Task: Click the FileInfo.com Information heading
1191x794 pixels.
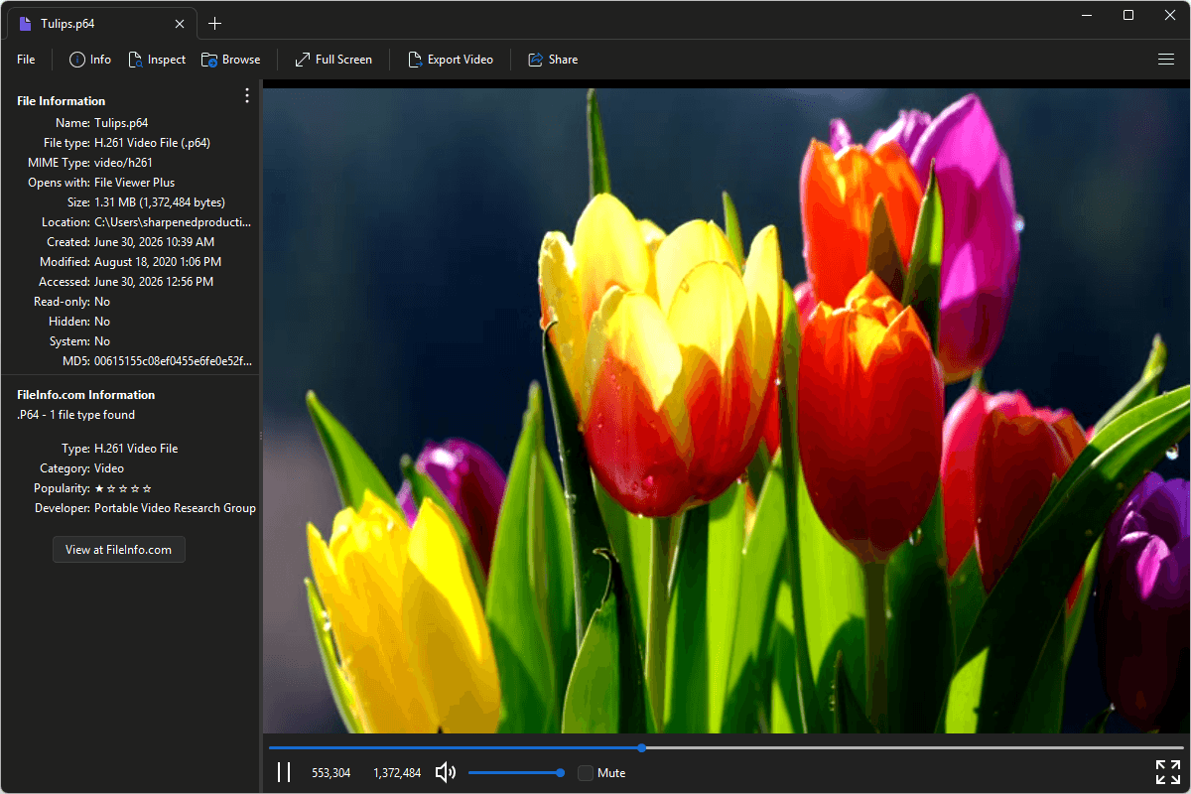Action: click(86, 395)
